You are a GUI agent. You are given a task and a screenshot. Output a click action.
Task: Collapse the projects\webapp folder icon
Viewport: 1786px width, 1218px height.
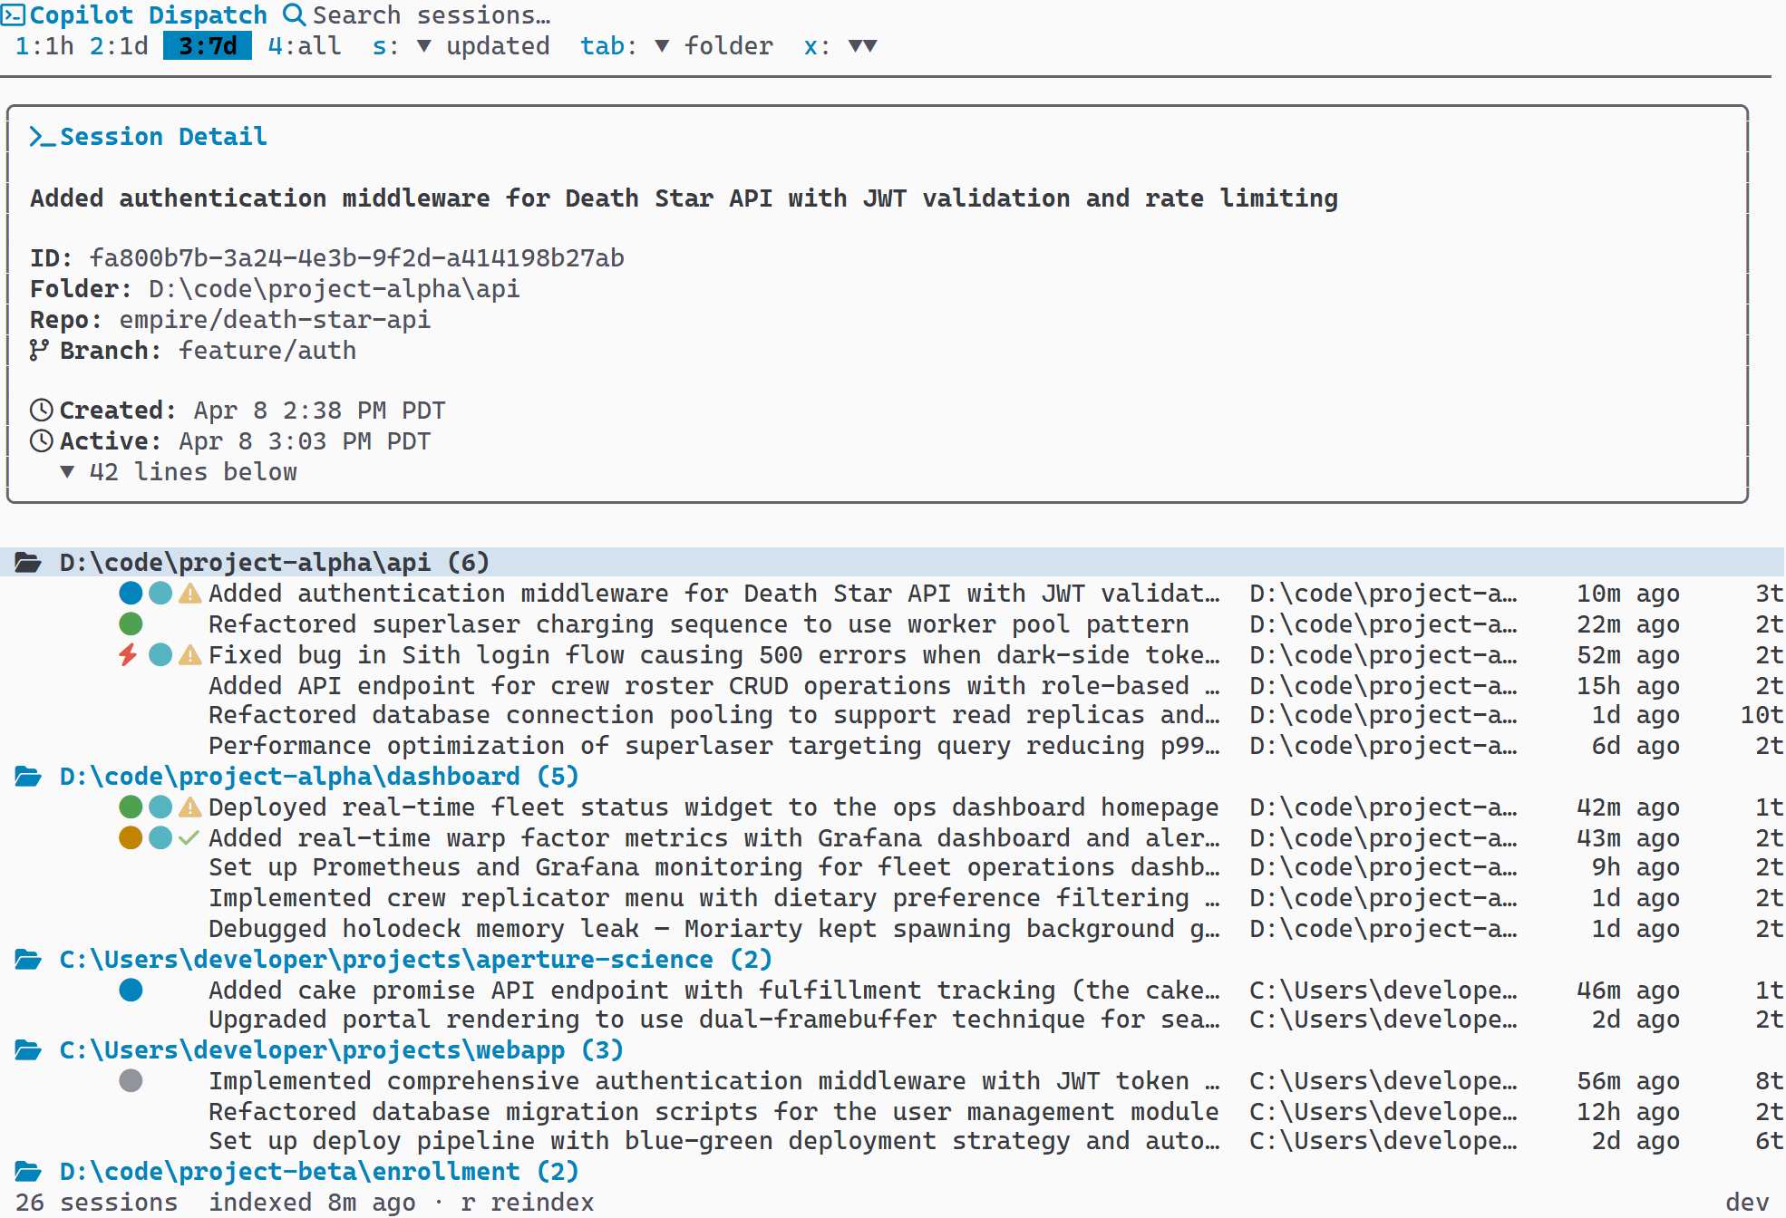click(x=28, y=1050)
